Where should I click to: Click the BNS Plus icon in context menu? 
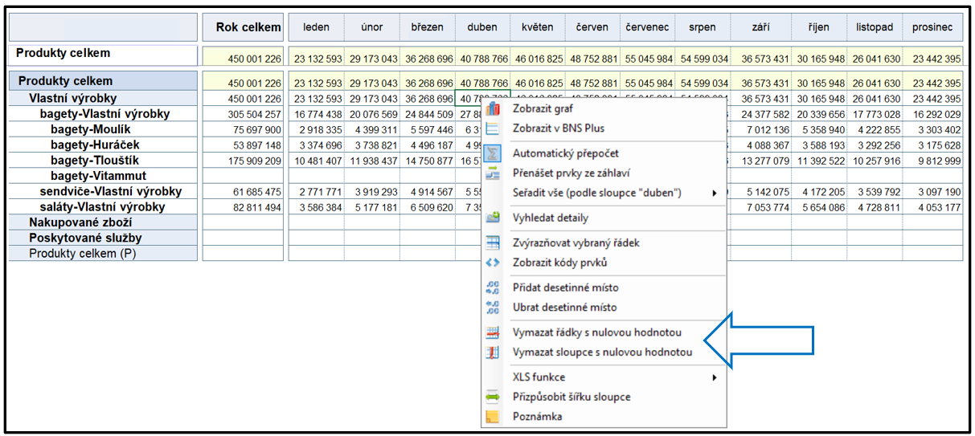click(493, 128)
